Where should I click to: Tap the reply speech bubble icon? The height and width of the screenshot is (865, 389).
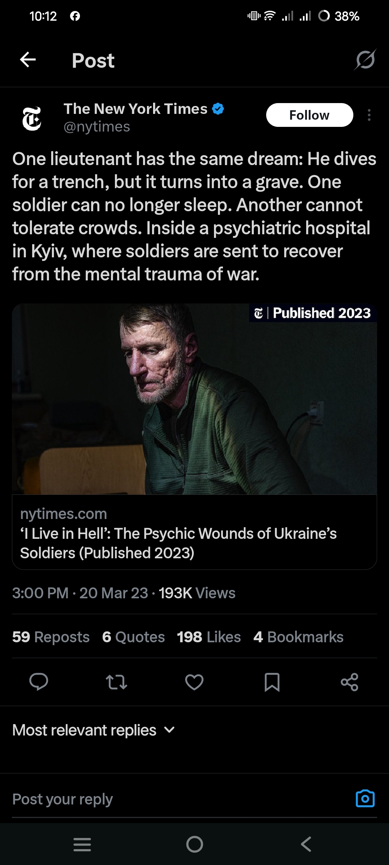tap(39, 682)
